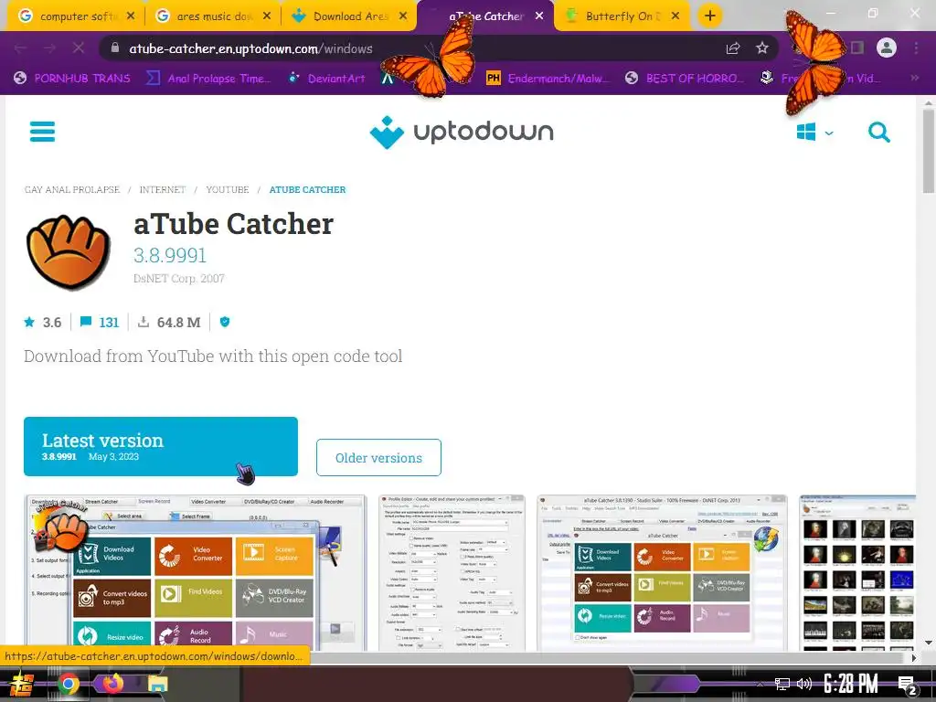Open a new browser tab
This screenshot has width=936, height=702.
pos(709,16)
